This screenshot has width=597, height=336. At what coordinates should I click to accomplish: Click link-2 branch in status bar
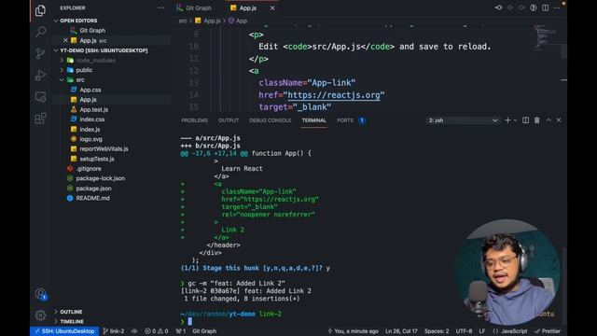click(x=114, y=331)
